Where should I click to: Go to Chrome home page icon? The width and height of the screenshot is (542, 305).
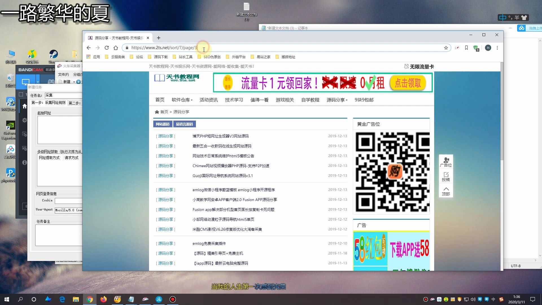point(116,48)
